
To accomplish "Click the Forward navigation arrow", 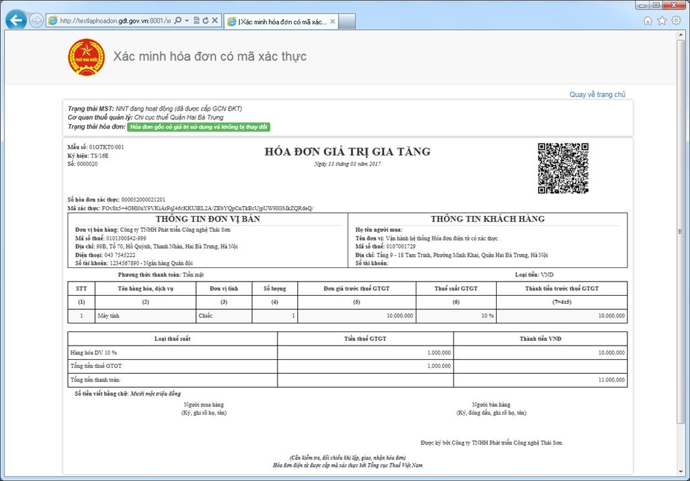I will (x=35, y=18).
